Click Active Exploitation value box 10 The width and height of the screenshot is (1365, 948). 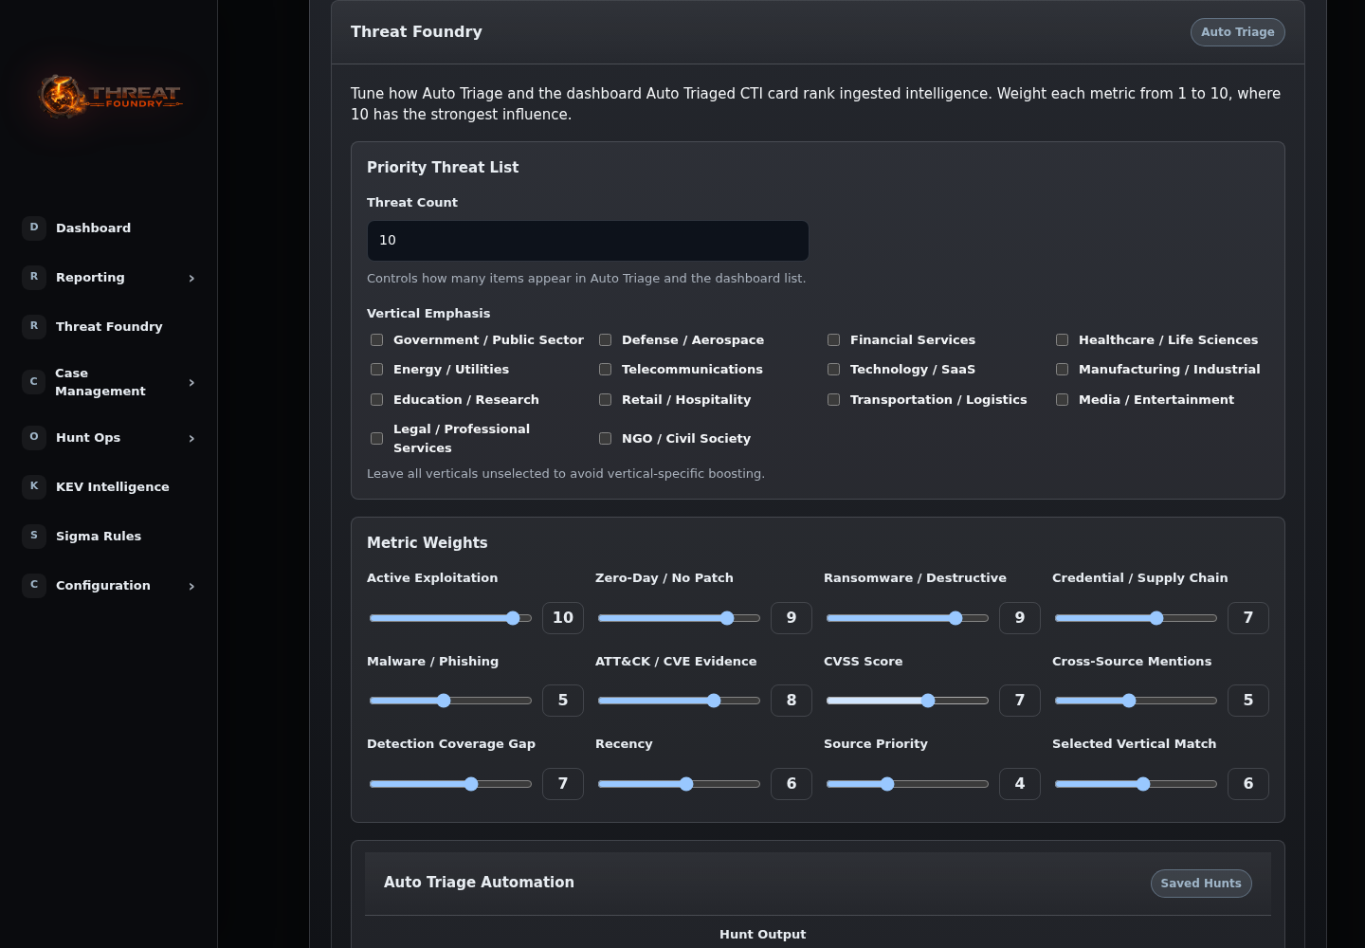coord(563,618)
